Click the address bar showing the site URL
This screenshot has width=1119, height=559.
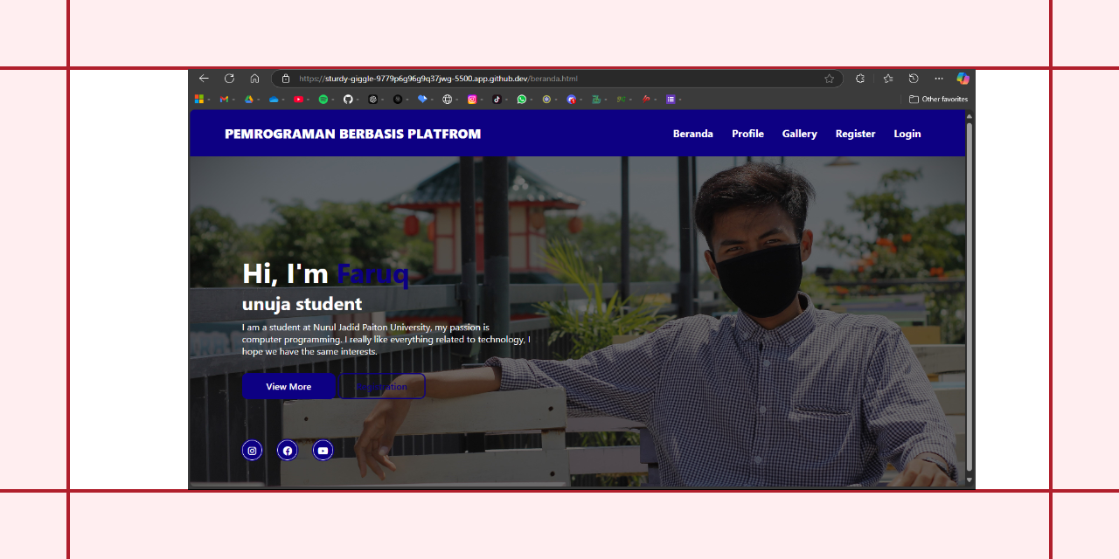(x=525, y=78)
